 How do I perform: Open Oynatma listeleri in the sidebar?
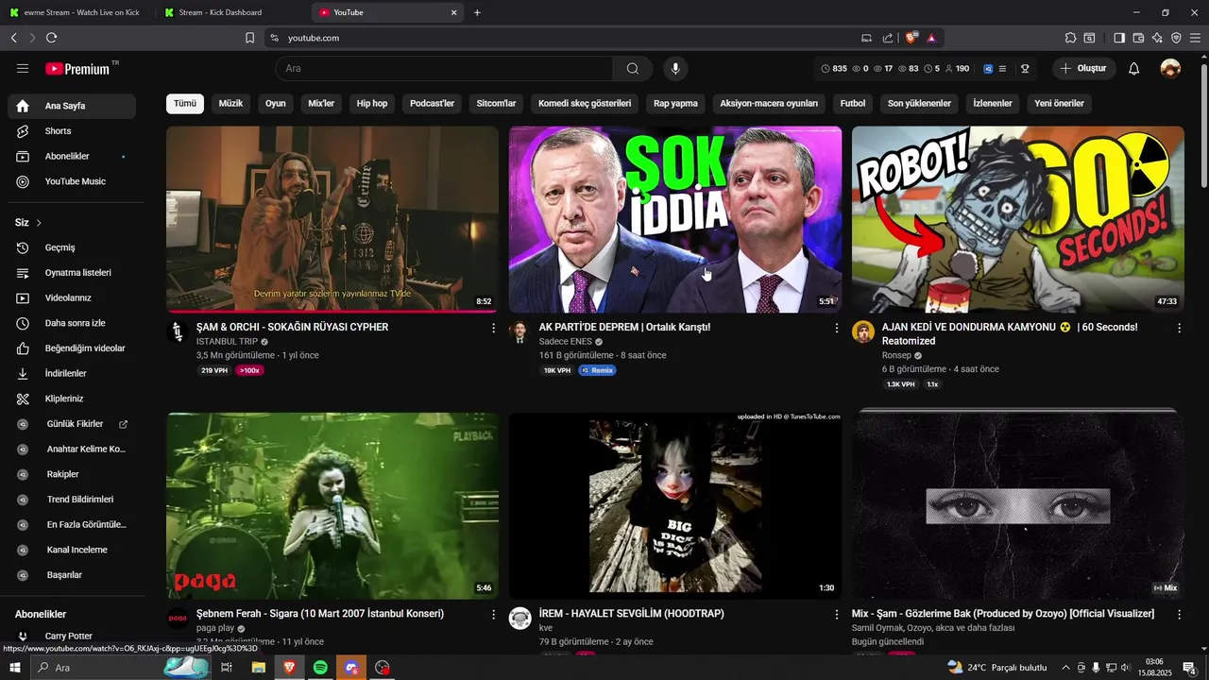click(72, 273)
